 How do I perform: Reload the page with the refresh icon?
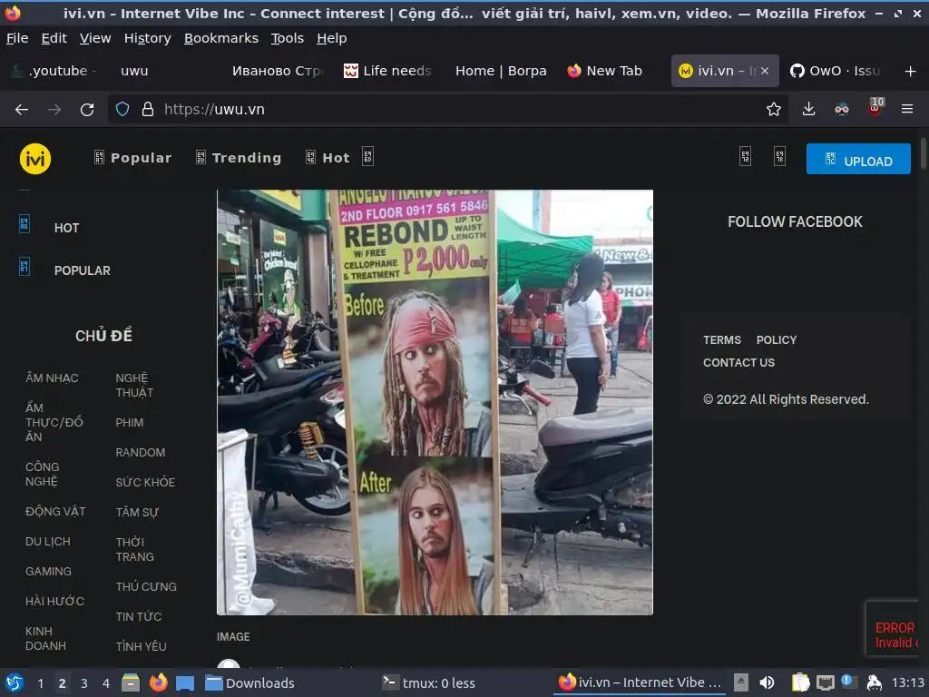click(x=87, y=110)
